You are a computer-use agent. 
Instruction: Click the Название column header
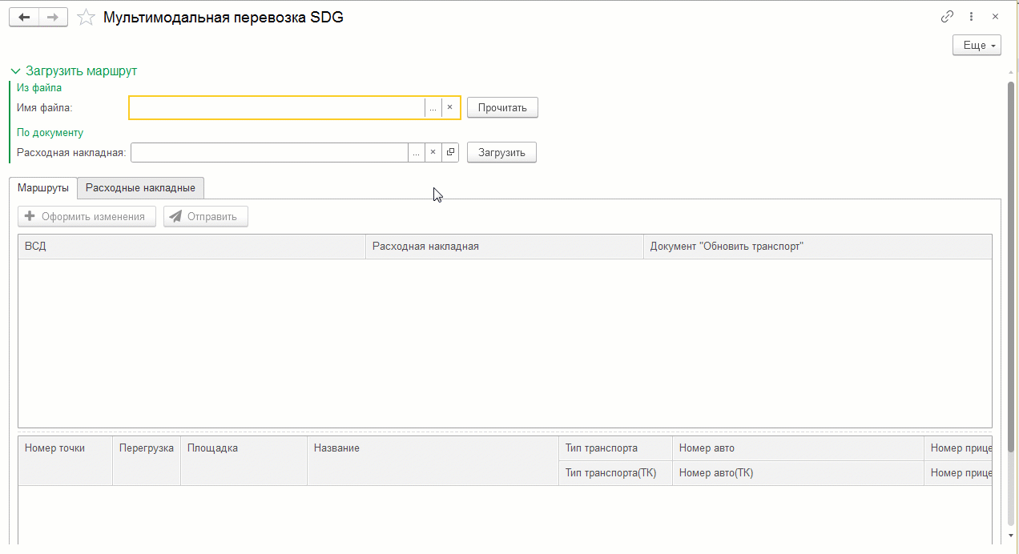click(x=433, y=460)
